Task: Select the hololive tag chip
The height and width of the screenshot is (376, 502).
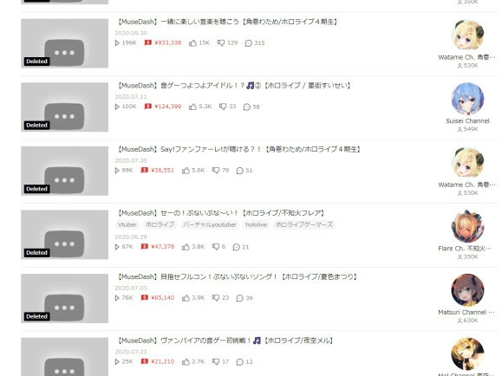Action: coord(256,224)
